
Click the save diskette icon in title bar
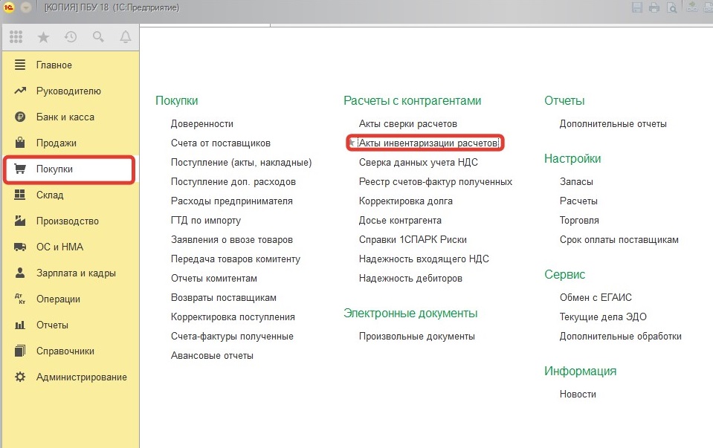point(636,7)
